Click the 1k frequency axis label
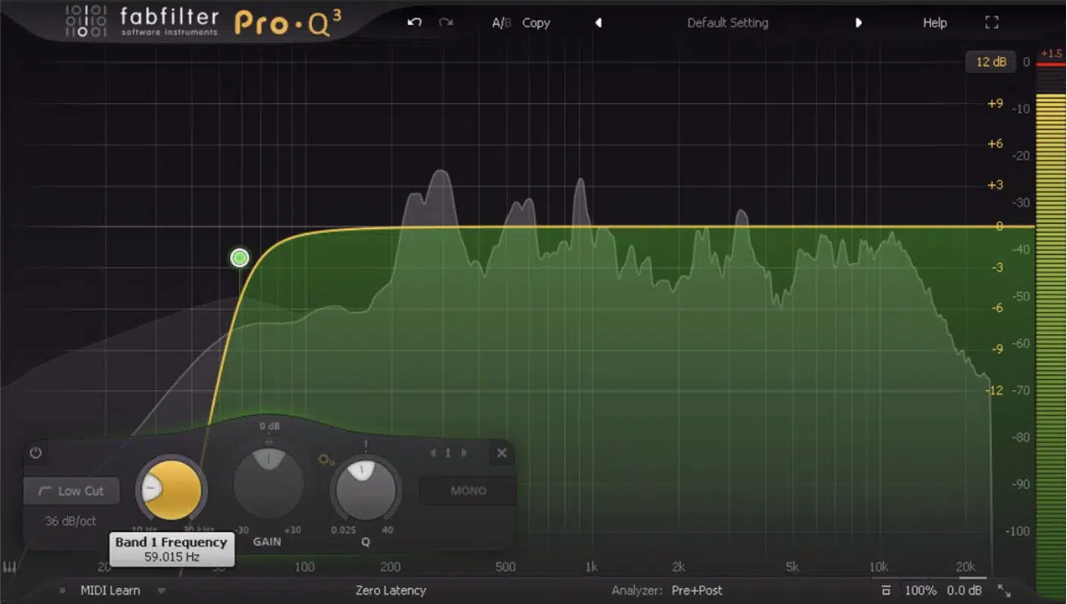This screenshot has width=1067, height=604. tap(591, 567)
